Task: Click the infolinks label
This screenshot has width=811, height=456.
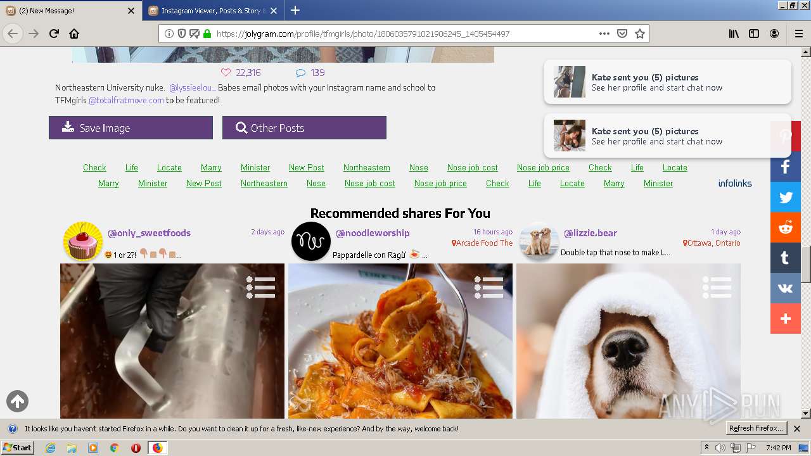Action: [735, 184]
